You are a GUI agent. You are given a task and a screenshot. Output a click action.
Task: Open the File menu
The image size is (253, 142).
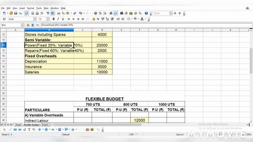tap(3, 8)
